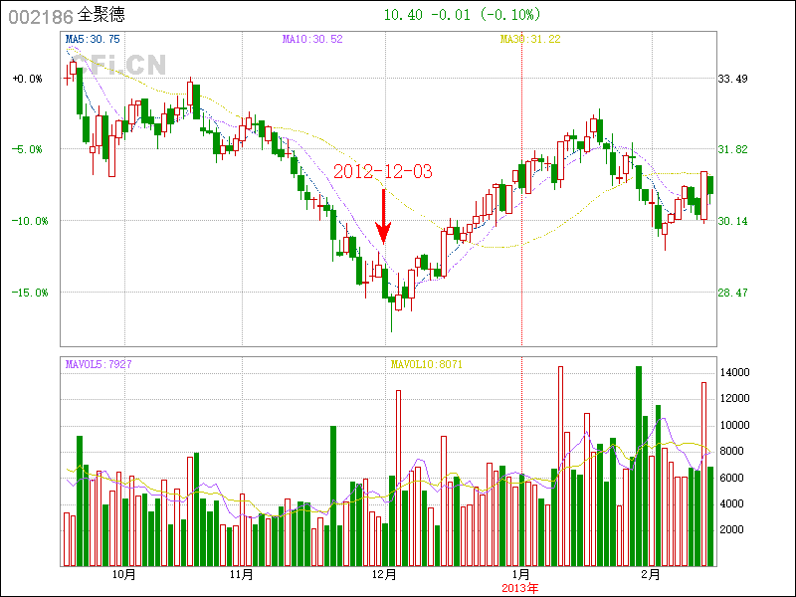Jump to 10月 on time axis
Viewport: 796px width, 597px height.
124,574
